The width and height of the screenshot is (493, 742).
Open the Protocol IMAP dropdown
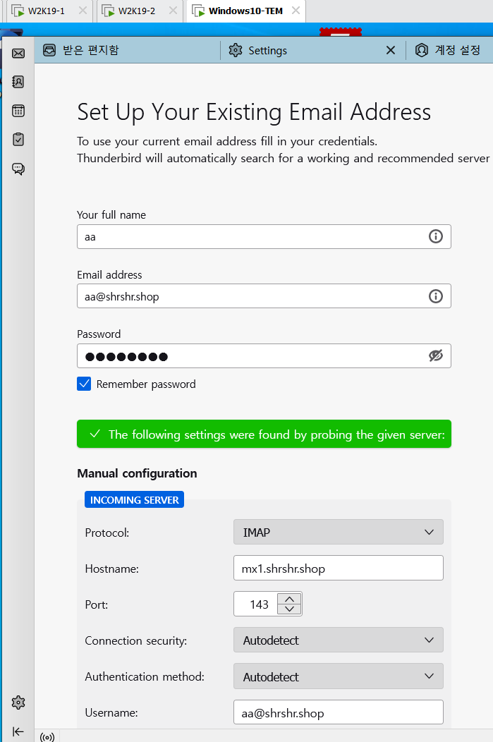pyautogui.click(x=339, y=532)
